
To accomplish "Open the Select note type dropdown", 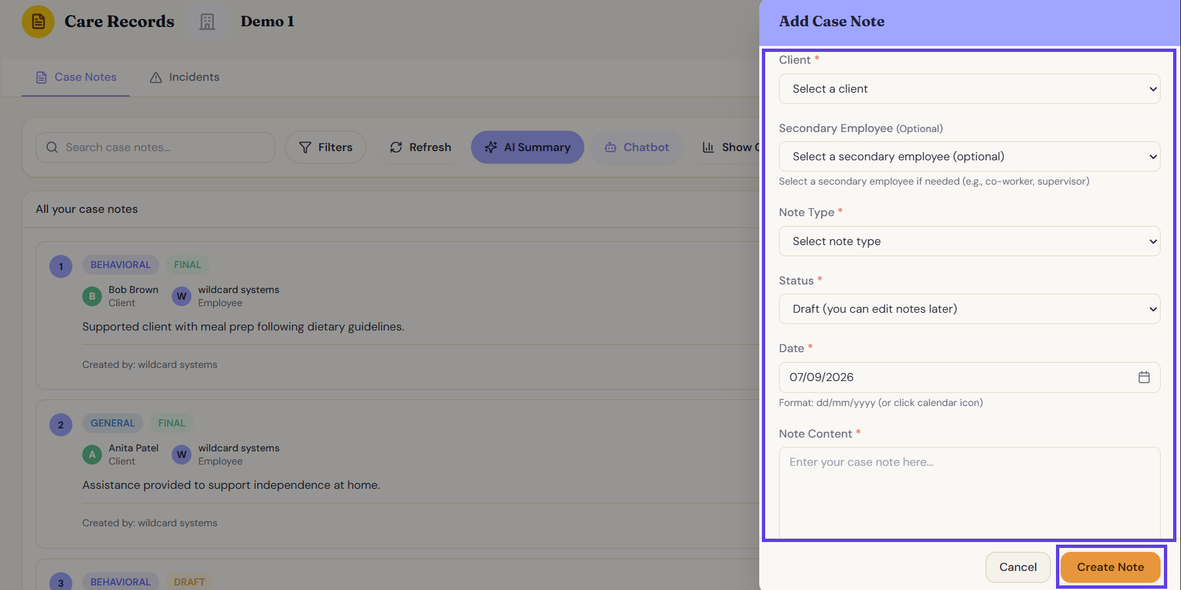I will pos(969,241).
